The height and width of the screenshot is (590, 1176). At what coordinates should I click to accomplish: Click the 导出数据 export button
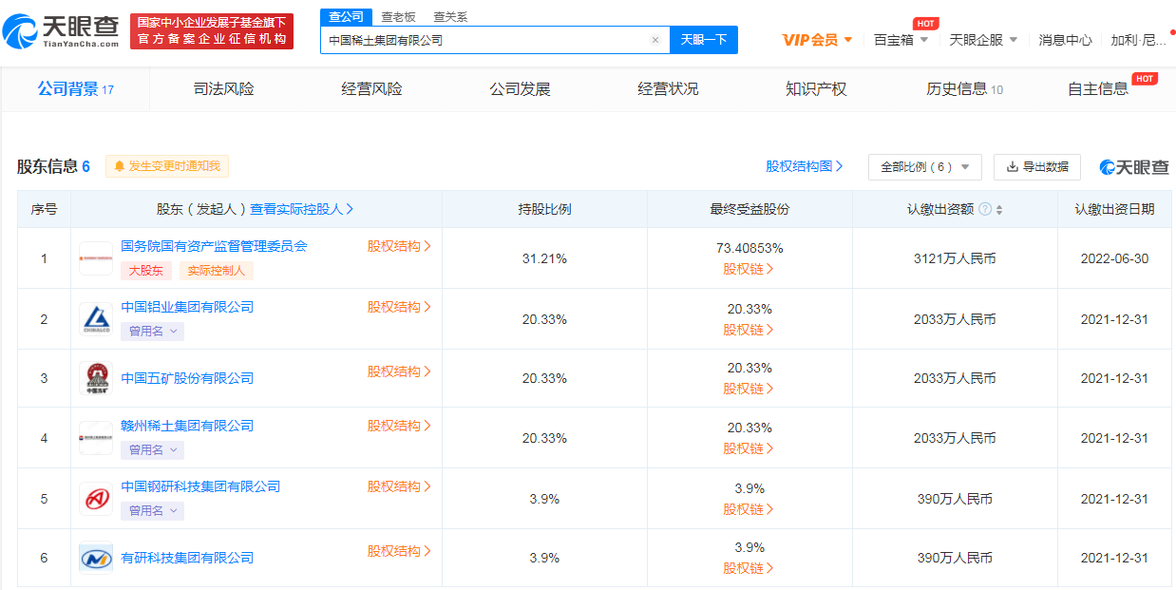(1037, 167)
